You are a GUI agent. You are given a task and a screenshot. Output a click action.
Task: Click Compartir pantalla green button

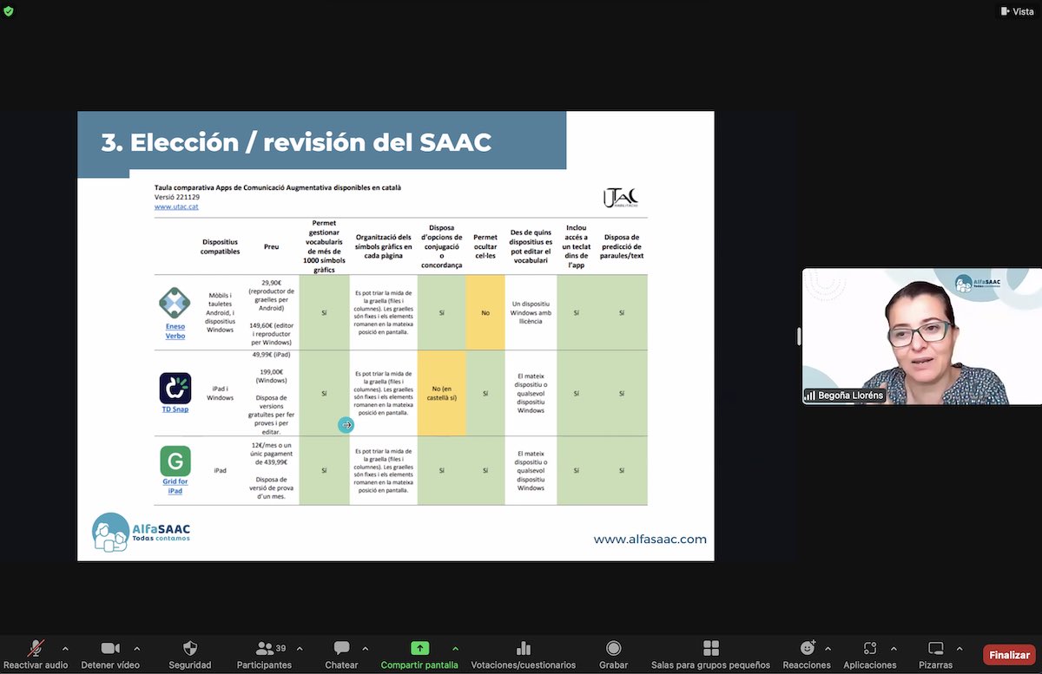click(x=419, y=648)
